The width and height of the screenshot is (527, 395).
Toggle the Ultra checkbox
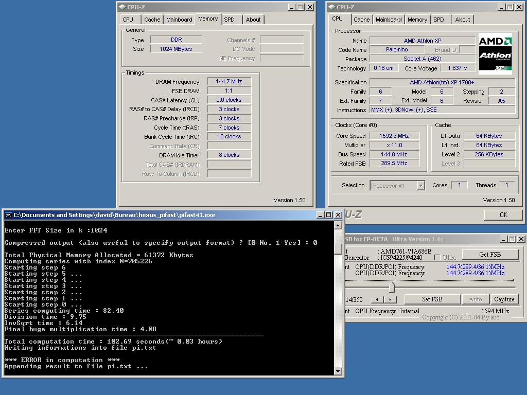pos(437,257)
